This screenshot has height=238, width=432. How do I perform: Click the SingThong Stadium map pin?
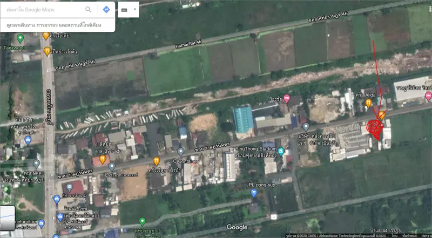(x=281, y=151)
